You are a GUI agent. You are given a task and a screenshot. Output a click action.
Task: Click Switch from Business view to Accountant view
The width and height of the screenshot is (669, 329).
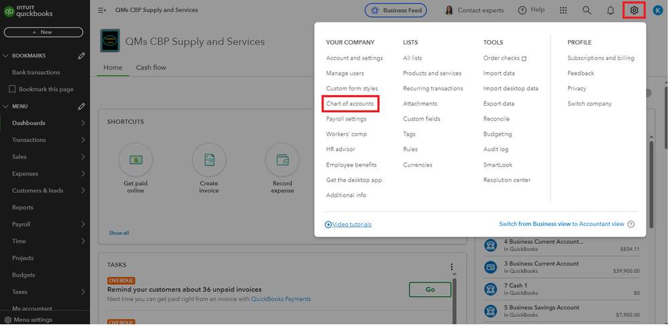point(561,224)
